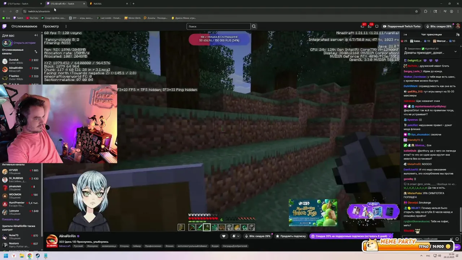Open AlinaRinRin channel avatar under stream
The image size is (462, 260).
point(52,240)
